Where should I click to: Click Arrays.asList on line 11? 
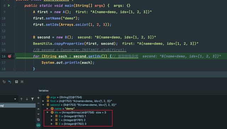74,25
